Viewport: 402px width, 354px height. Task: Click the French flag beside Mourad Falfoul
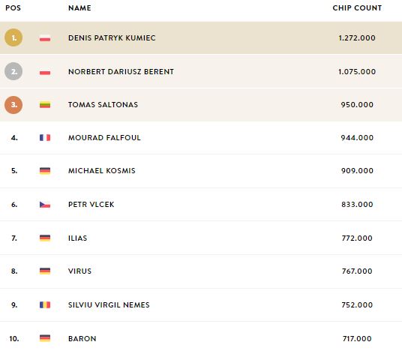(45, 138)
